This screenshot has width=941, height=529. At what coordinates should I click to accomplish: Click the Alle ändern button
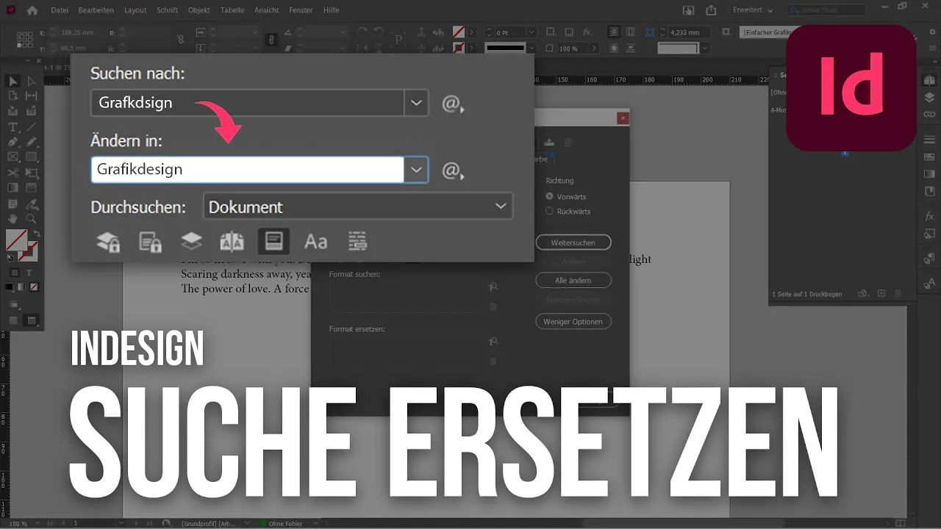573,280
